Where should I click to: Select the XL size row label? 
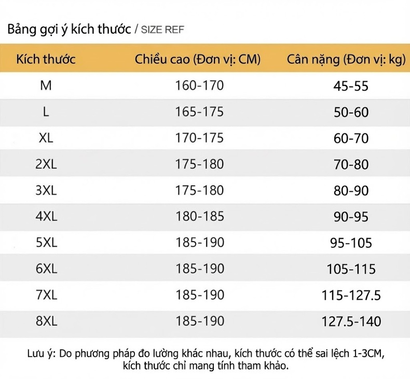click(x=46, y=138)
